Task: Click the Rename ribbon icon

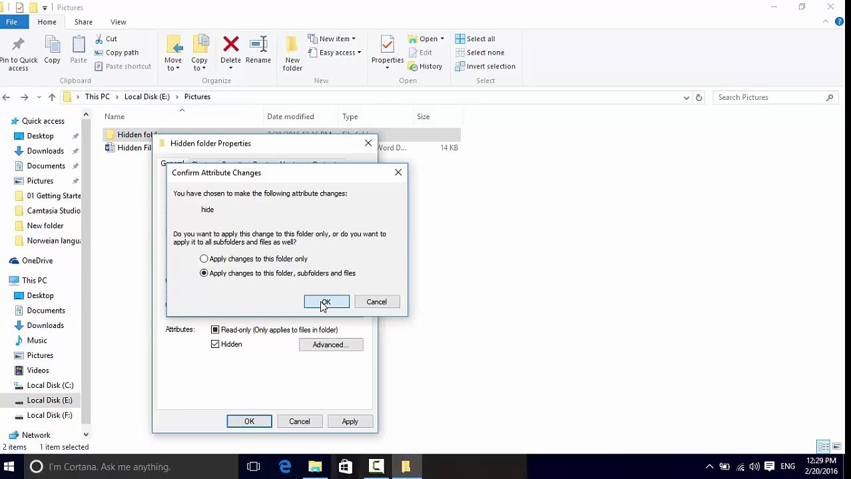Action: point(258,45)
